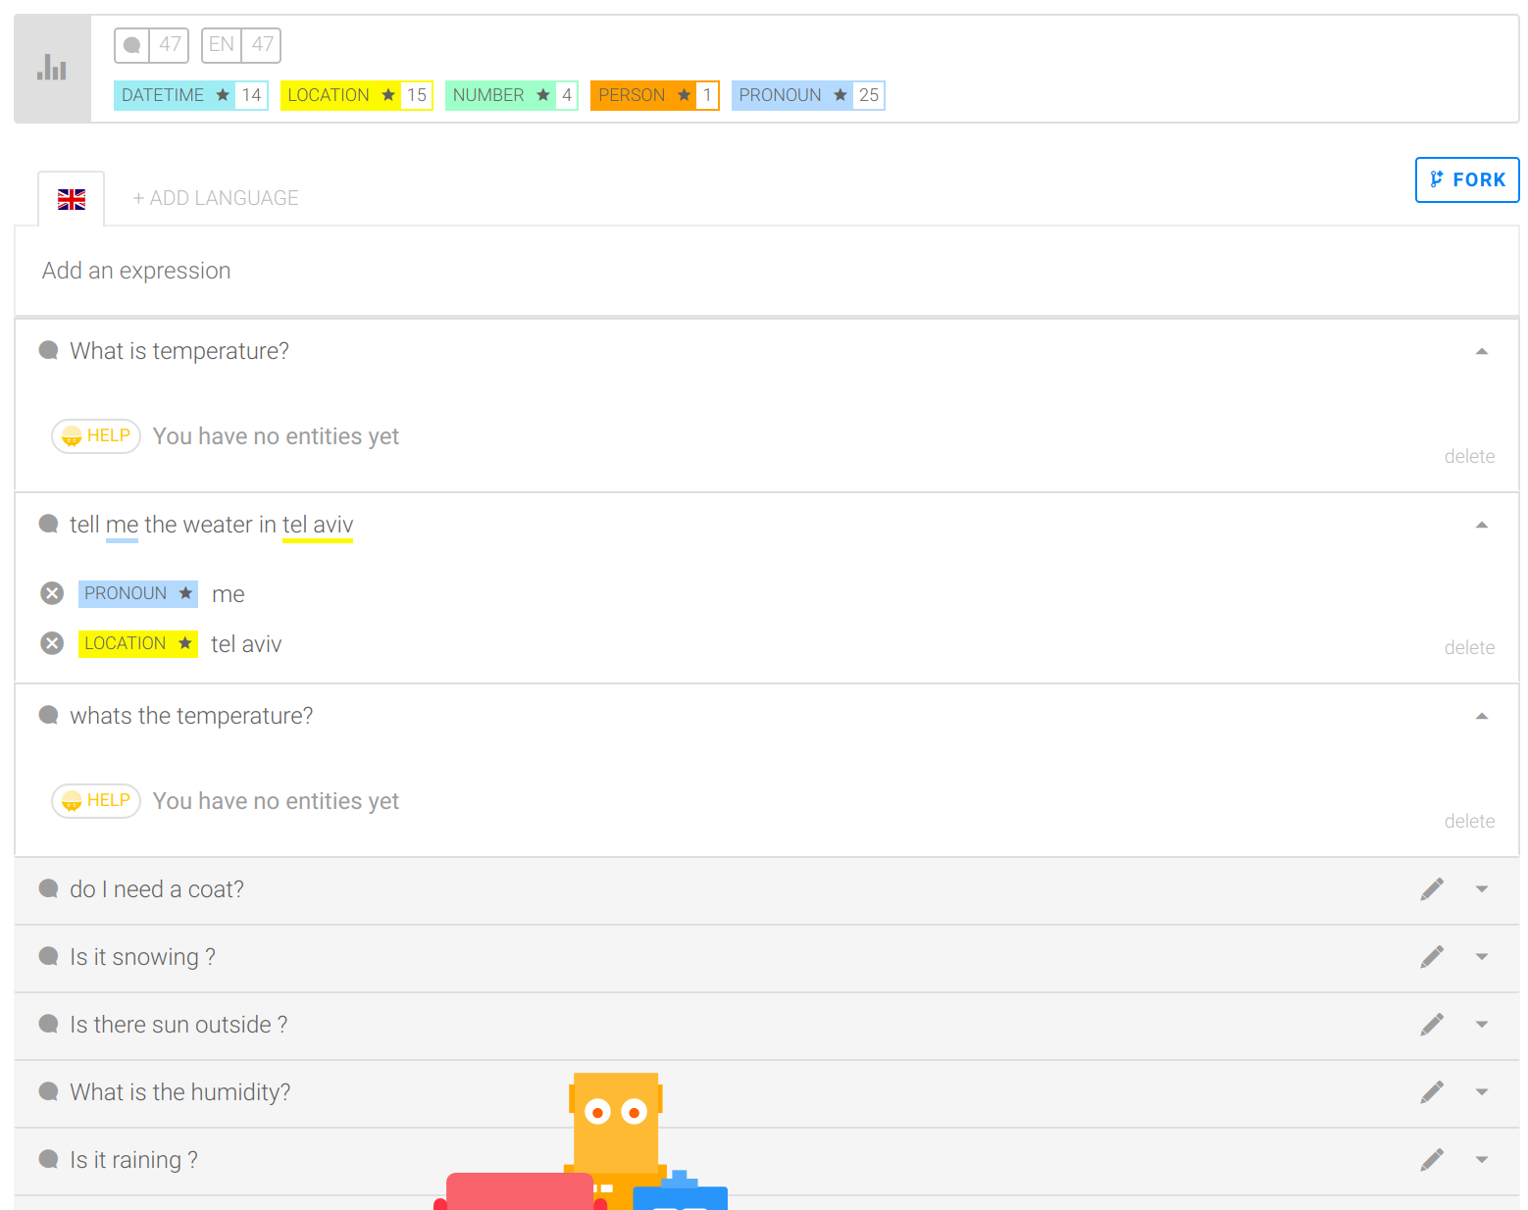
Task: Delete the 'tell me the weater' expression
Action: point(1469,647)
